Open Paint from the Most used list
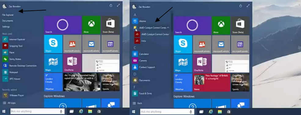This screenshot has height=115, width=301. [x=8, y=52]
